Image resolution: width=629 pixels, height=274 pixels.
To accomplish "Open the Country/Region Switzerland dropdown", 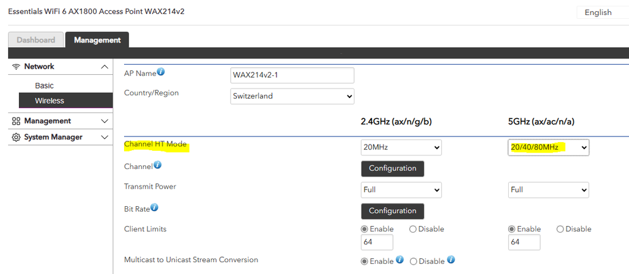I will coord(292,96).
